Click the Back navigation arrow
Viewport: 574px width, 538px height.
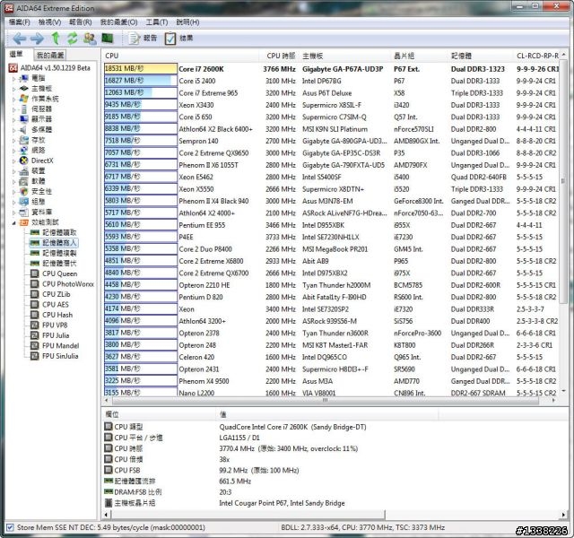click(19, 38)
